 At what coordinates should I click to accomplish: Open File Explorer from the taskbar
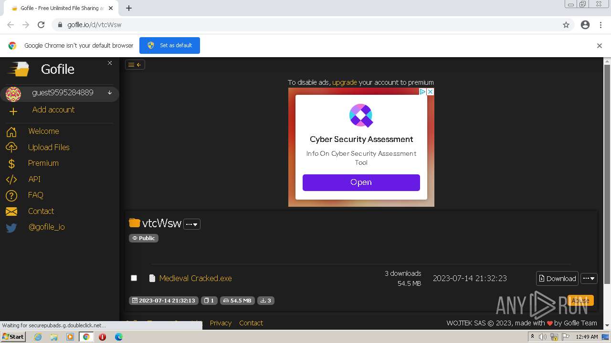(54, 337)
